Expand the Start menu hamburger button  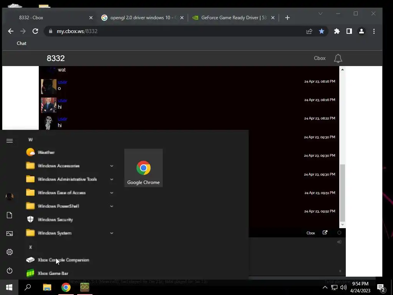point(10,141)
